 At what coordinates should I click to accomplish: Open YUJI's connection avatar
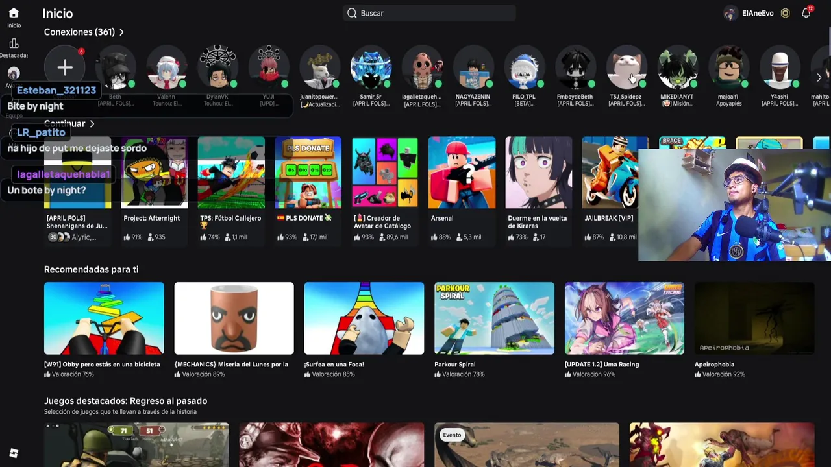tap(269, 67)
